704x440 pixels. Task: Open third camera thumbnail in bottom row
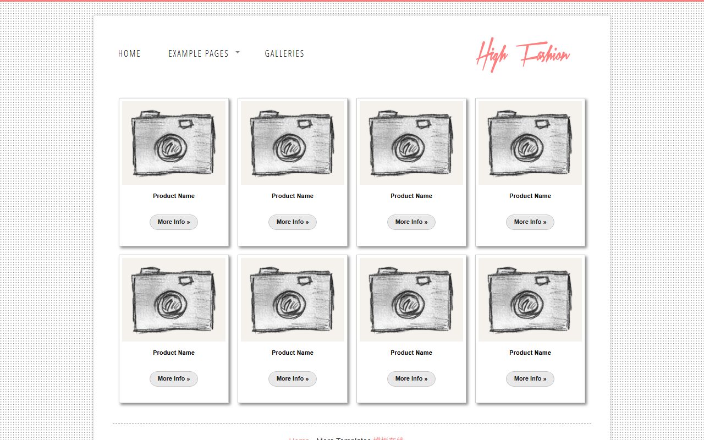pyautogui.click(x=411, y=300)
